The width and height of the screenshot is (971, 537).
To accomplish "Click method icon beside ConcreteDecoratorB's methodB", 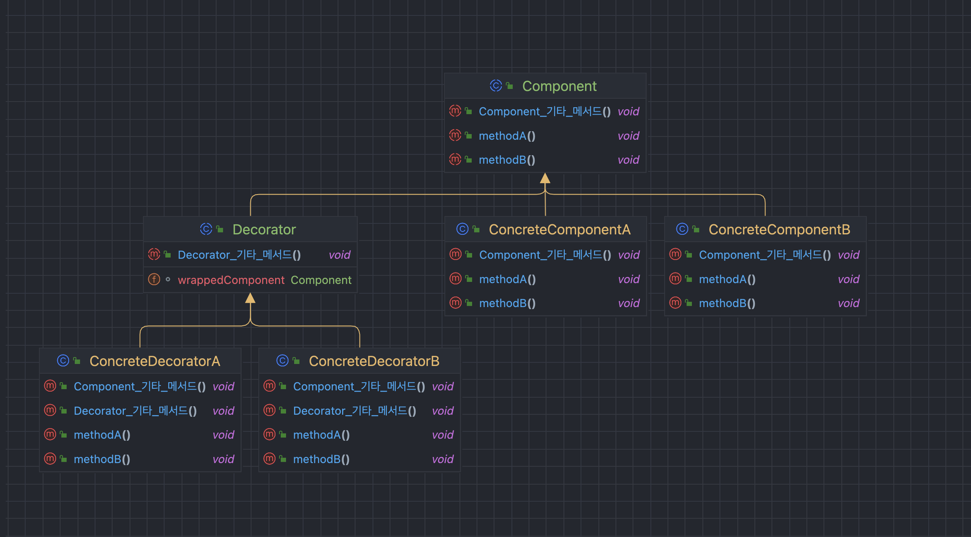I will tap(269, 459).
